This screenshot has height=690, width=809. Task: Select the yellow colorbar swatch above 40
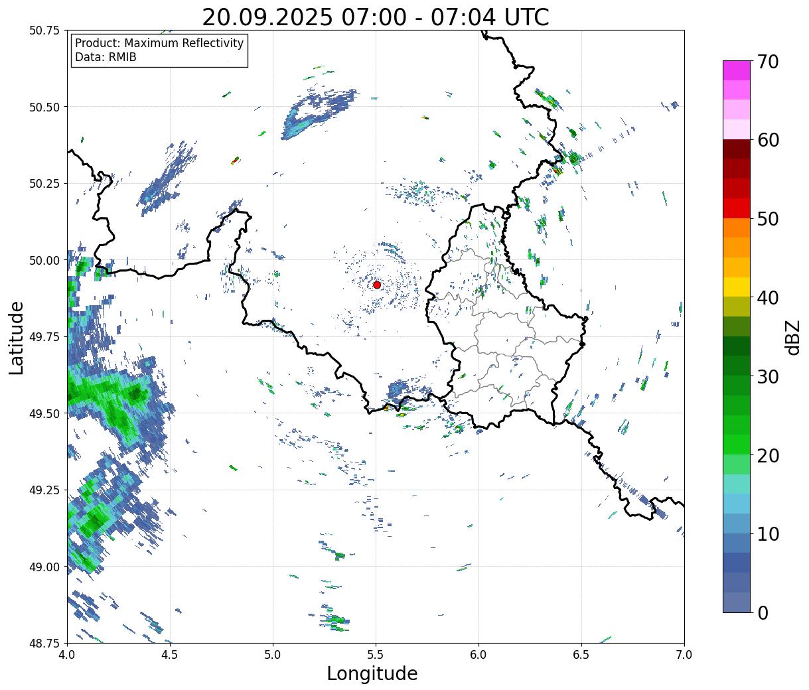point(737,287)
